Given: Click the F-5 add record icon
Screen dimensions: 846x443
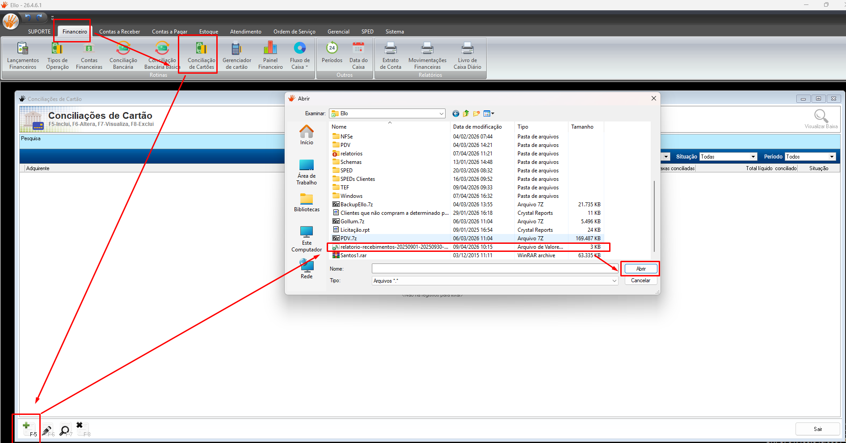Looking at the screenshot, I should [27, 427].
